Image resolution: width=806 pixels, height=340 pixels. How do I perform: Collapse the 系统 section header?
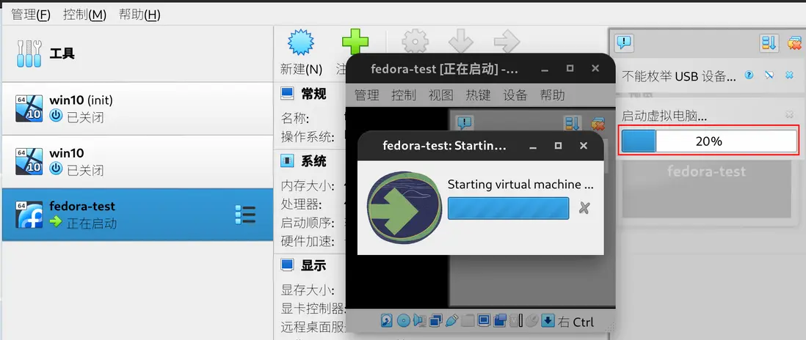click(x=313, y=161)
